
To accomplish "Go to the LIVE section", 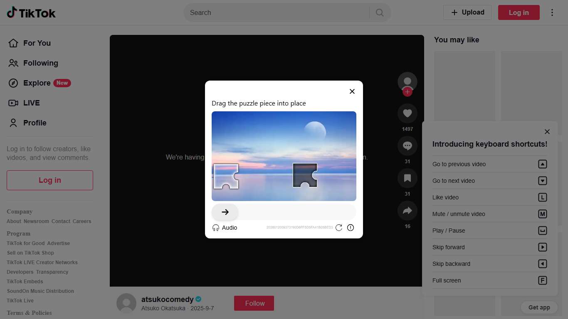I will [31, 103].
